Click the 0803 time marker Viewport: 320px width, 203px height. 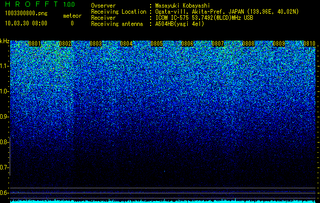[x=96, y=44]
